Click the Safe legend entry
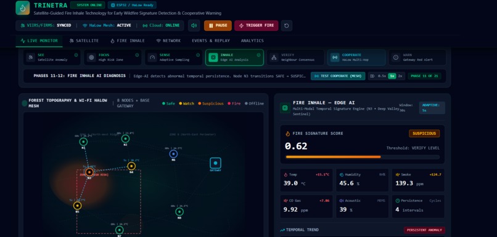This screenshot has width=497, height=237. (168, 103)
